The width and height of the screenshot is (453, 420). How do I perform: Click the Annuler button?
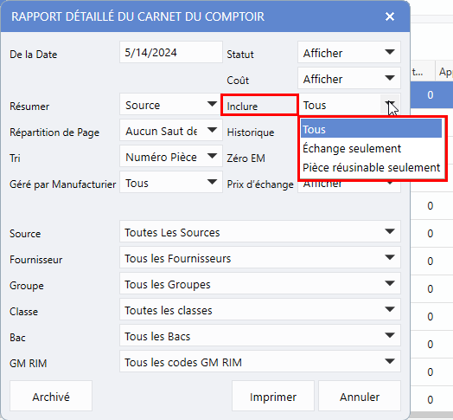(x=360, y=396)
